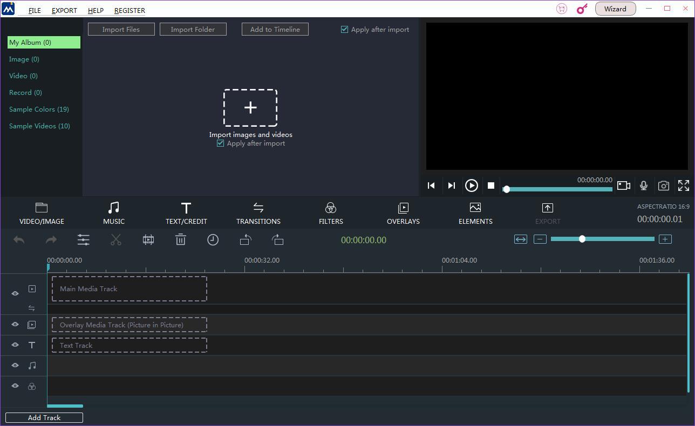Jump to next frame in preview
695x426 pixels.
pos(452,185)
